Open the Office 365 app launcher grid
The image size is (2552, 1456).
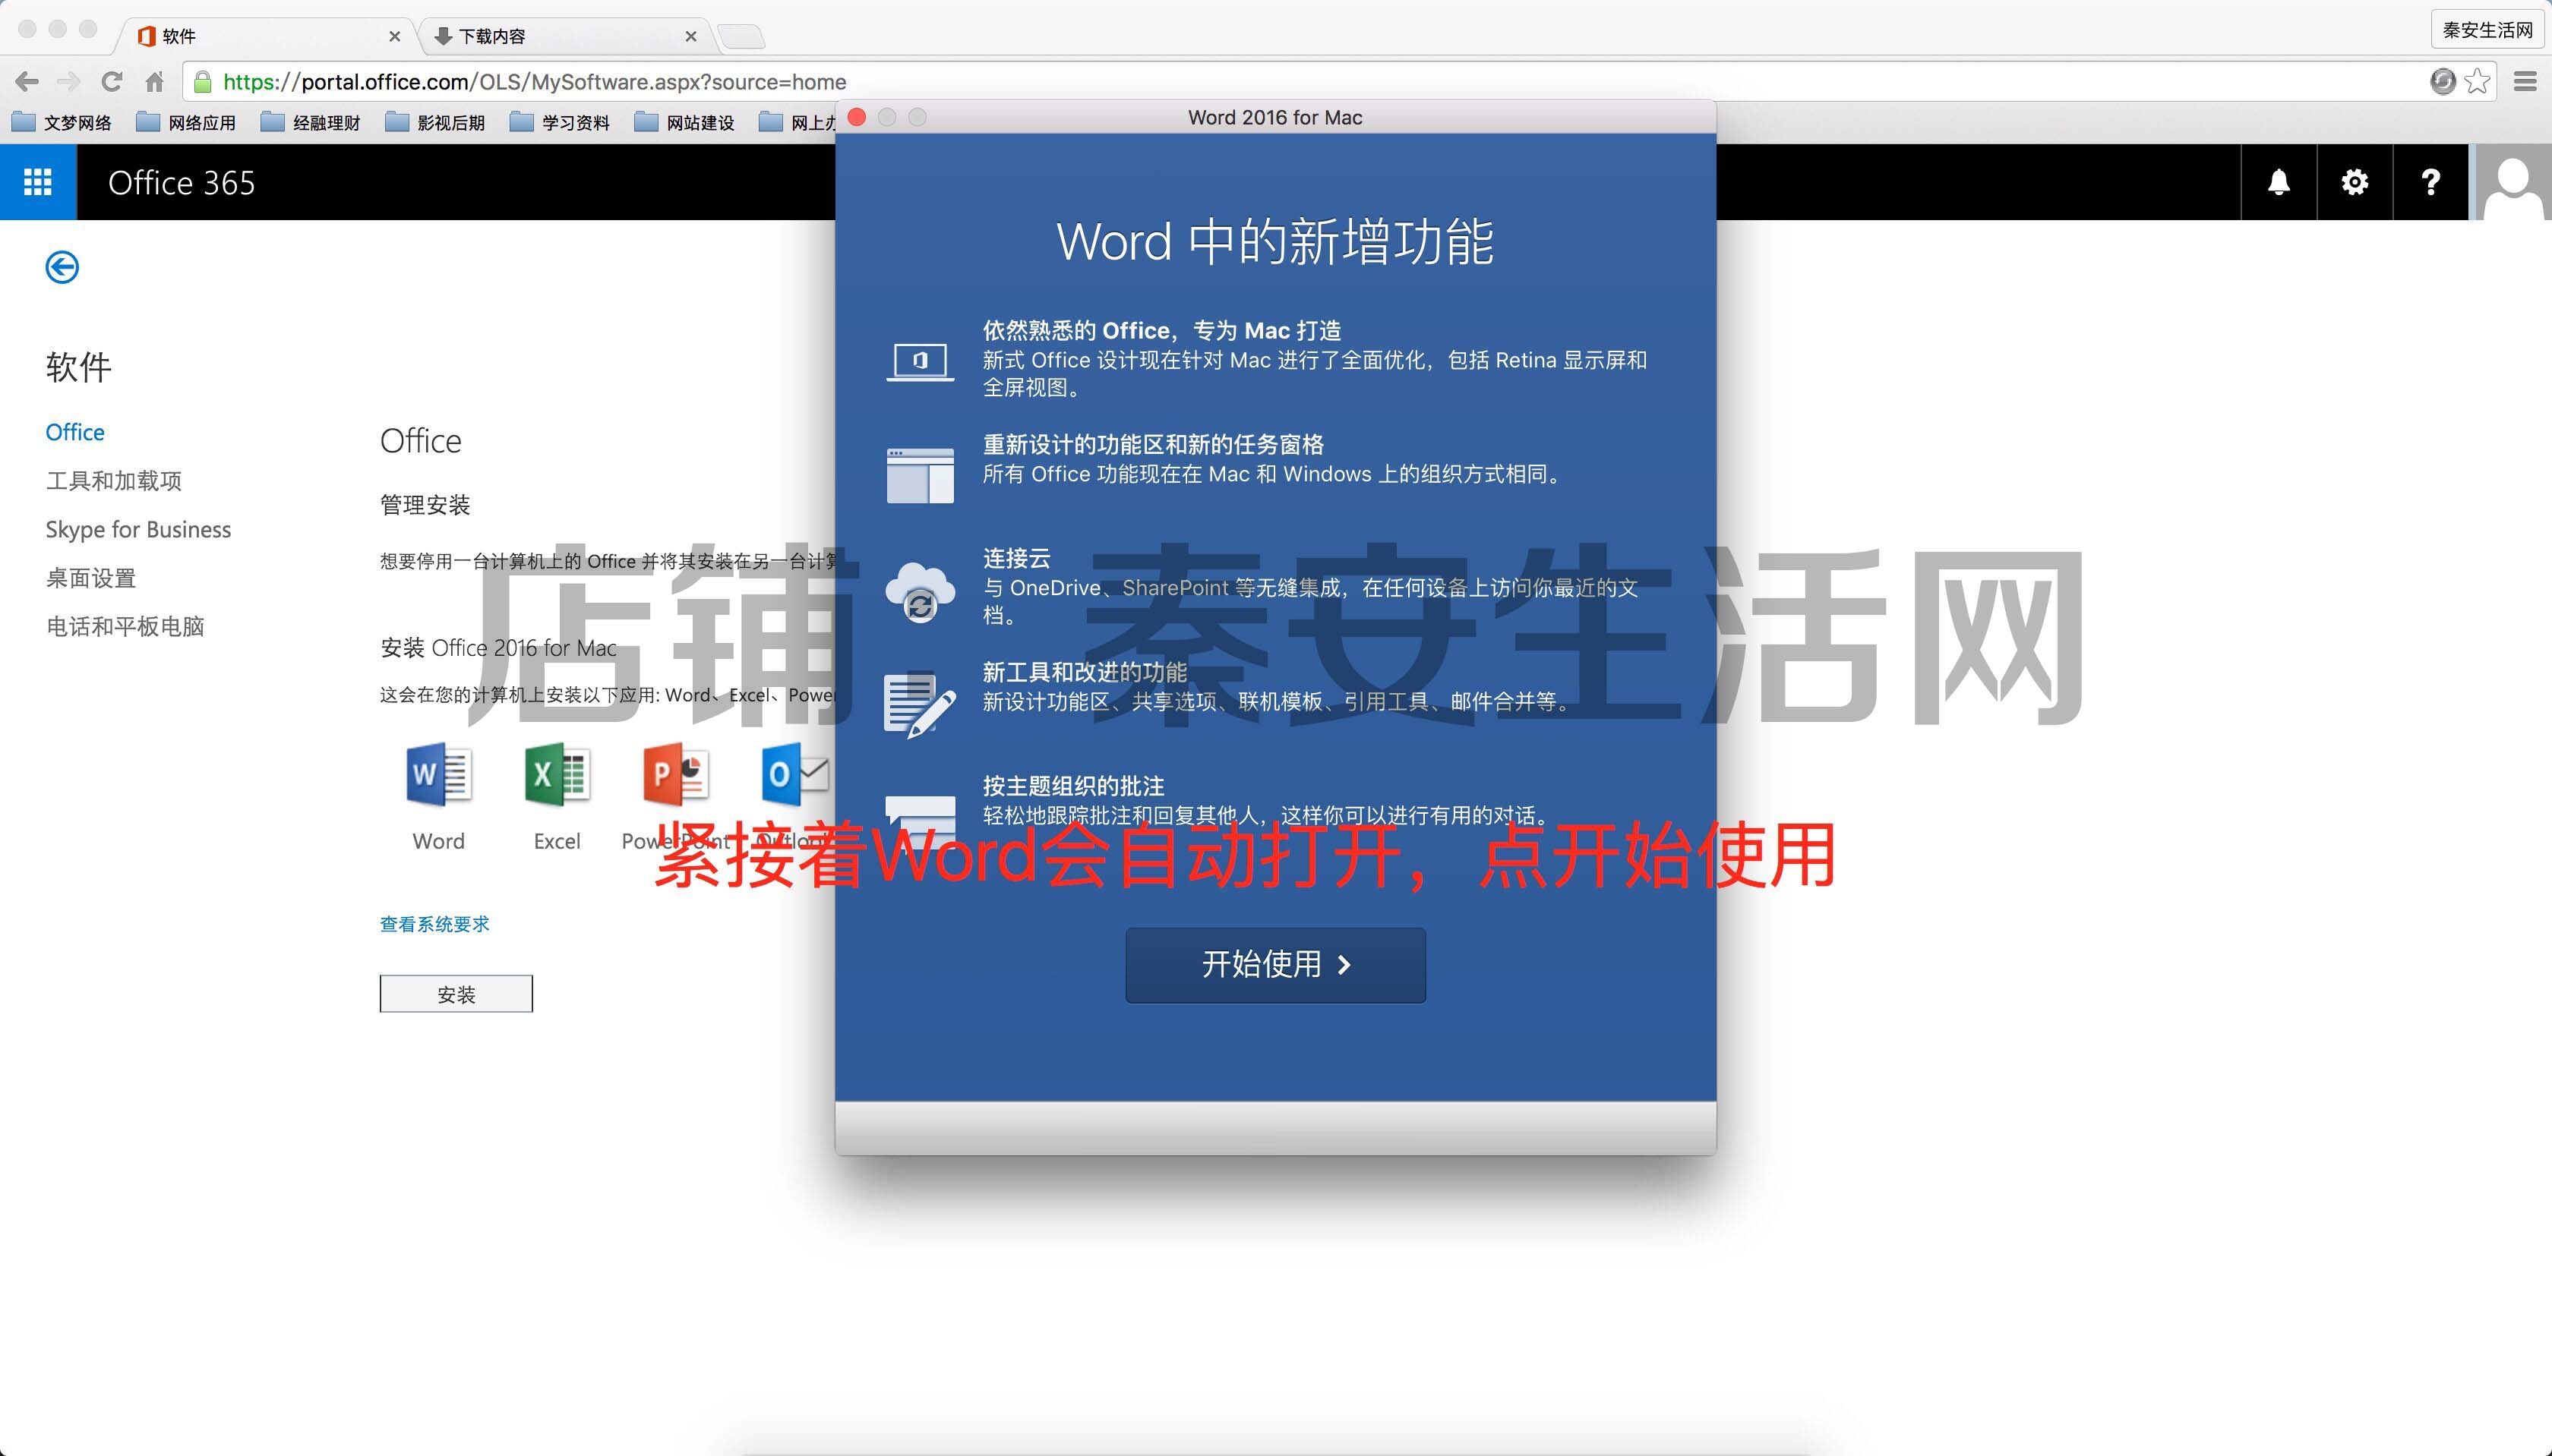(38, 182)
